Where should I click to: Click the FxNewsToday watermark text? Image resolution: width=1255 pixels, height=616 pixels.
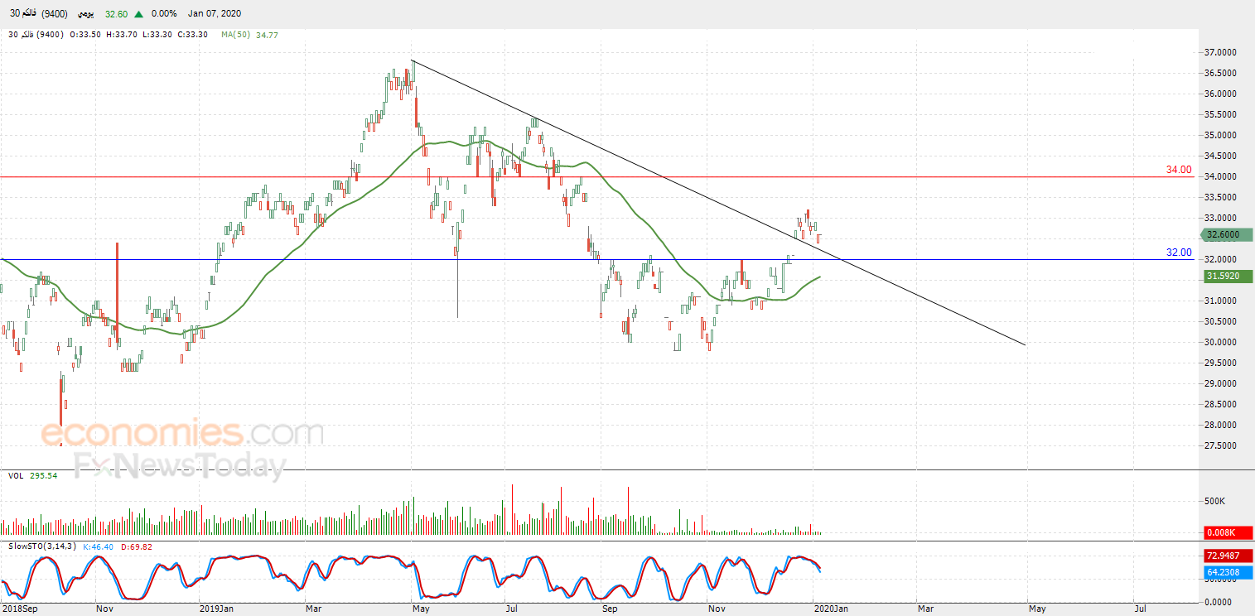[x=180, y=467]
